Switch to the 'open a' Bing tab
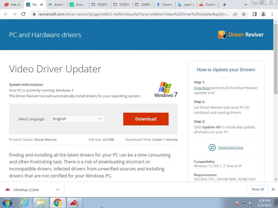This screenshot has height=208, width=278. 186,5
